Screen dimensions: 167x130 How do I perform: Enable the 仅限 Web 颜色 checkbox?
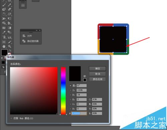point(11,118)
